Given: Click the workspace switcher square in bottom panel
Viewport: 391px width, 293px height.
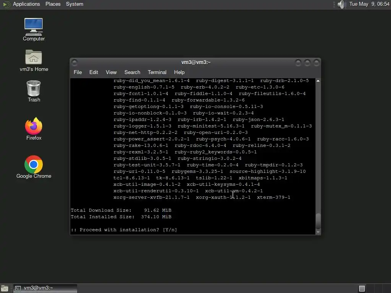Looking at the screenshot, I should point(362,288).
